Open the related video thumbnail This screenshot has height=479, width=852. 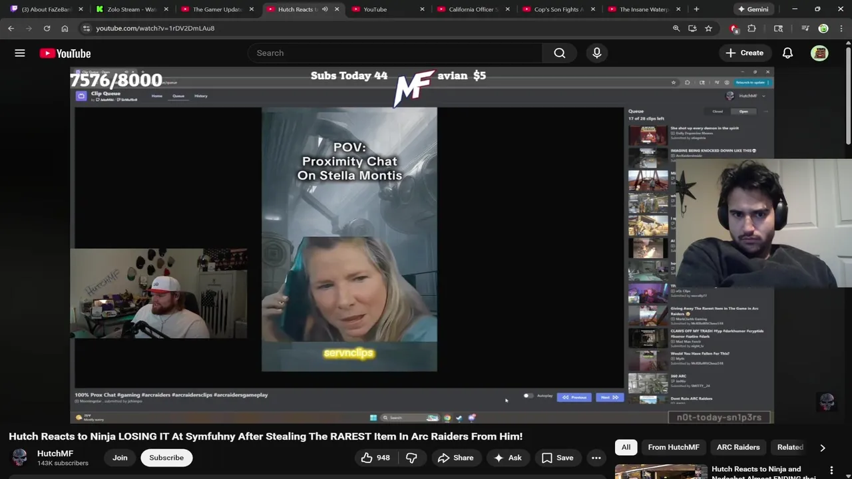tap(661, 471)
